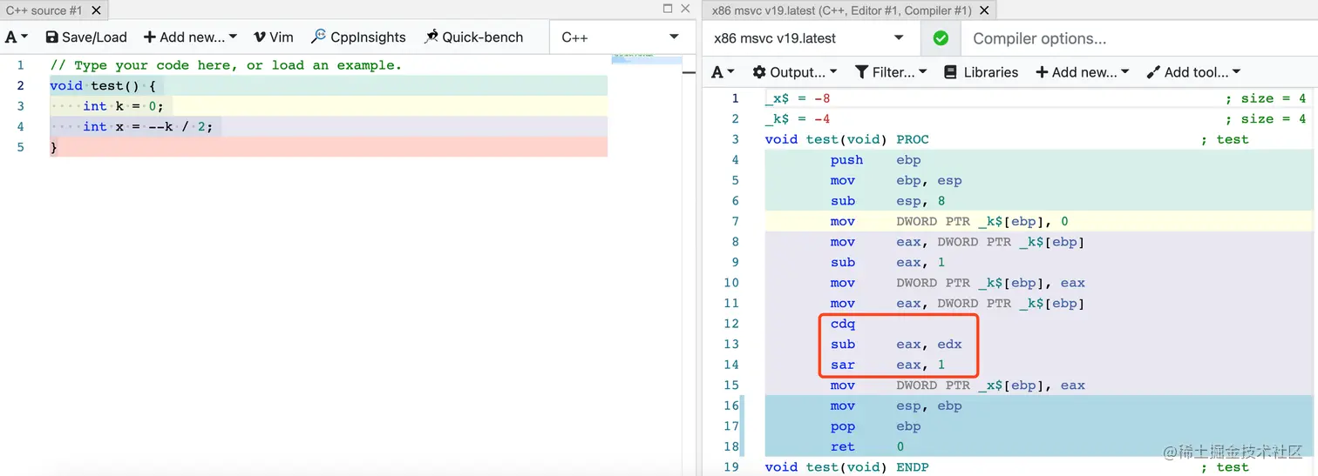Screen dimensions: 1318x476
Task: Click the 'push ebp' instruction
Action: [875, 160]
